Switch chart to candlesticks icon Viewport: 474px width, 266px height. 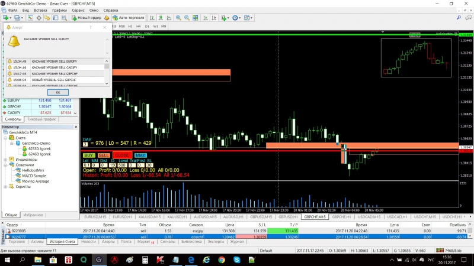point(161,18)
